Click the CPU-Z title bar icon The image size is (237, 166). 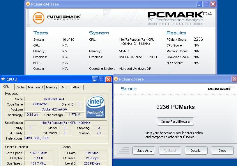(x=3, y=79)
